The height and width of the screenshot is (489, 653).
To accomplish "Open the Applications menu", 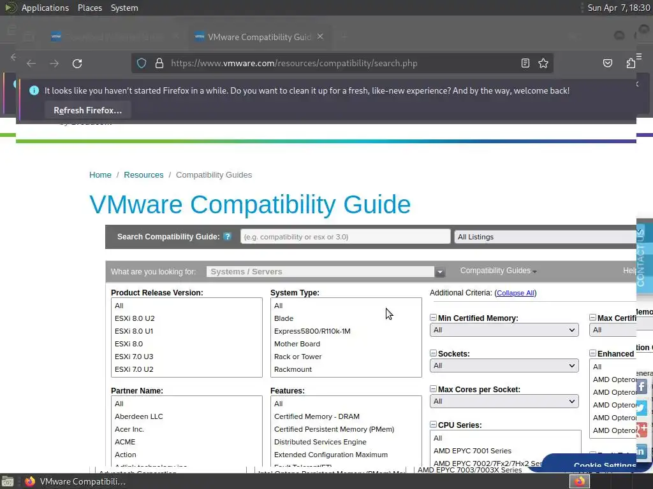I will pos(45,8).
